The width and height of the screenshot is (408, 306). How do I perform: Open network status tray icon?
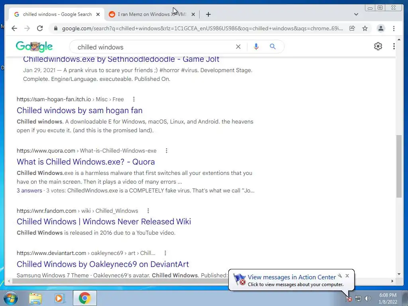pos(358,299)
